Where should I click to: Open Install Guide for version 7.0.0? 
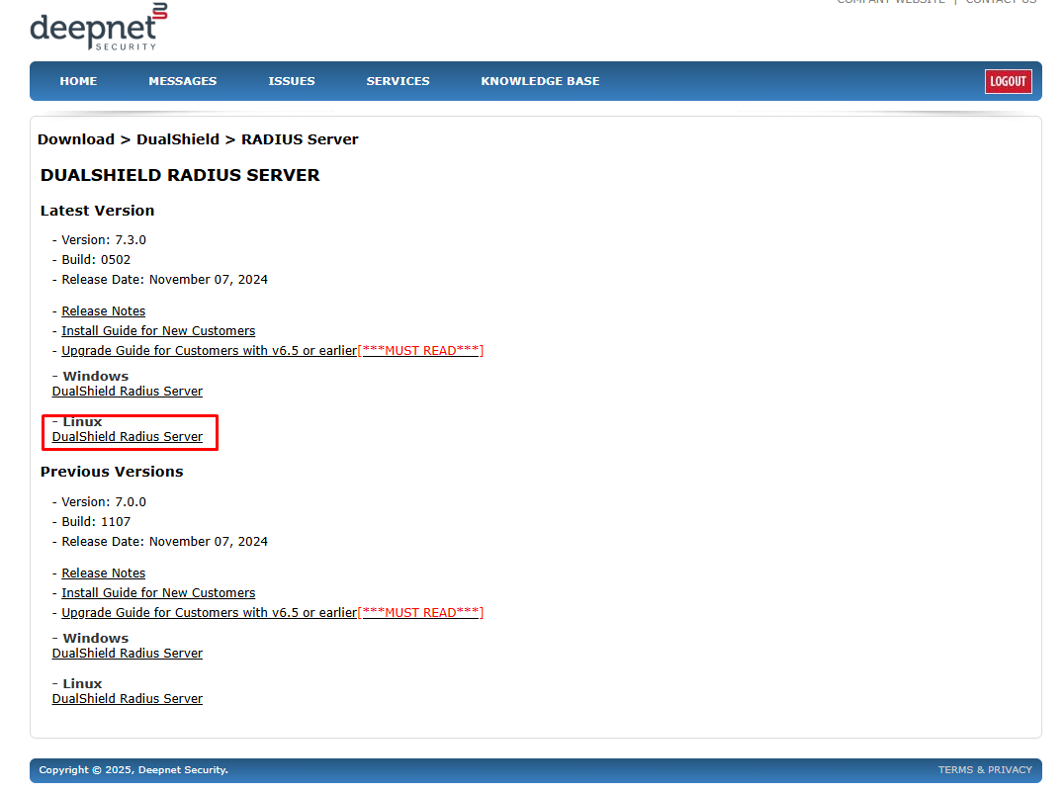(158, 593)
